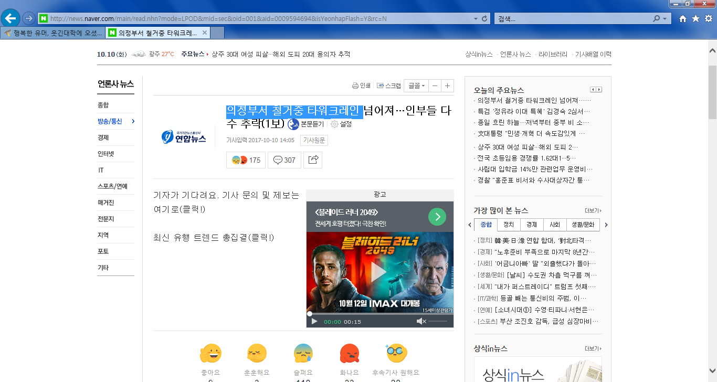The height and width of the screenshot is (382, 717).
Task: Click the browser home icon
Action: pos(683,18)
